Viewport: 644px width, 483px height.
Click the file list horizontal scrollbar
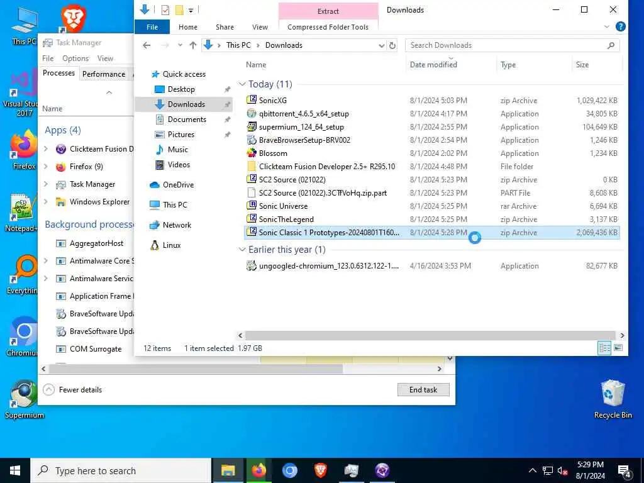click(x=430, y=336)
